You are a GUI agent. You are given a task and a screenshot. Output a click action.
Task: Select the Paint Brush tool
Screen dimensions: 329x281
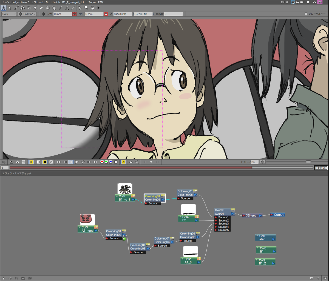[35, 8]
